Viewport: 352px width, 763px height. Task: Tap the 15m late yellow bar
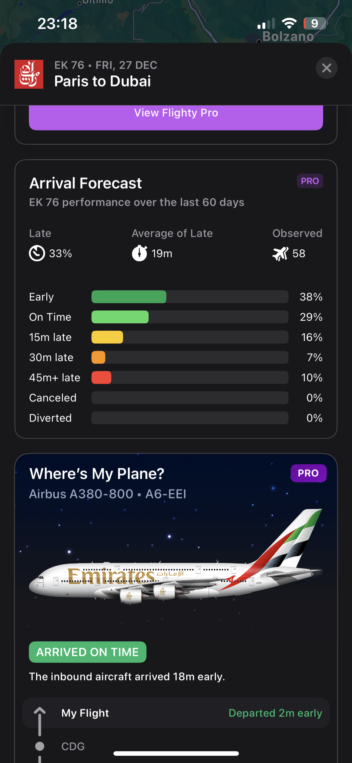click(107, 337)
